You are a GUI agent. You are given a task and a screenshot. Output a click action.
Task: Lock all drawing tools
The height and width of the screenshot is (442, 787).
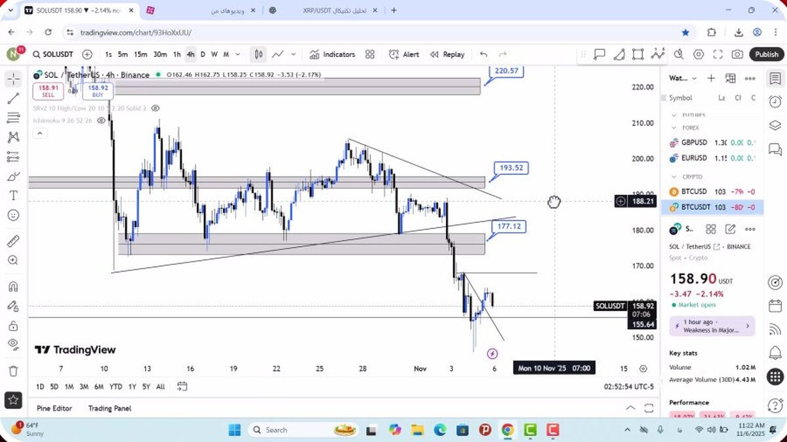(x=13, y=325)
